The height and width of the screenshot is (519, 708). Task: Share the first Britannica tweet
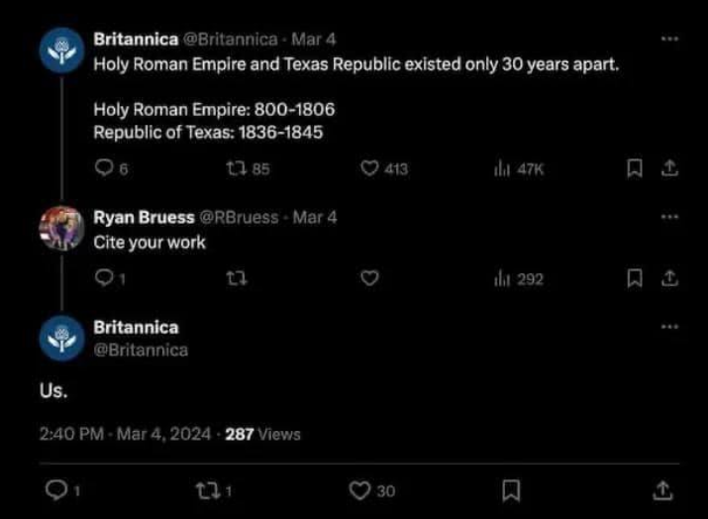point(669,169)
